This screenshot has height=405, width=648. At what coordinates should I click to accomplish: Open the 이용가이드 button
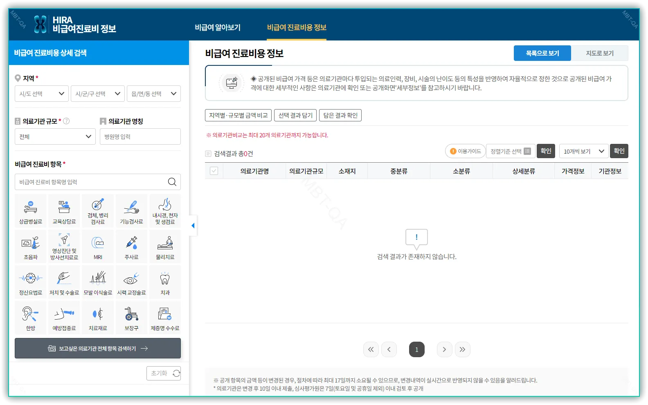[466, 151]
